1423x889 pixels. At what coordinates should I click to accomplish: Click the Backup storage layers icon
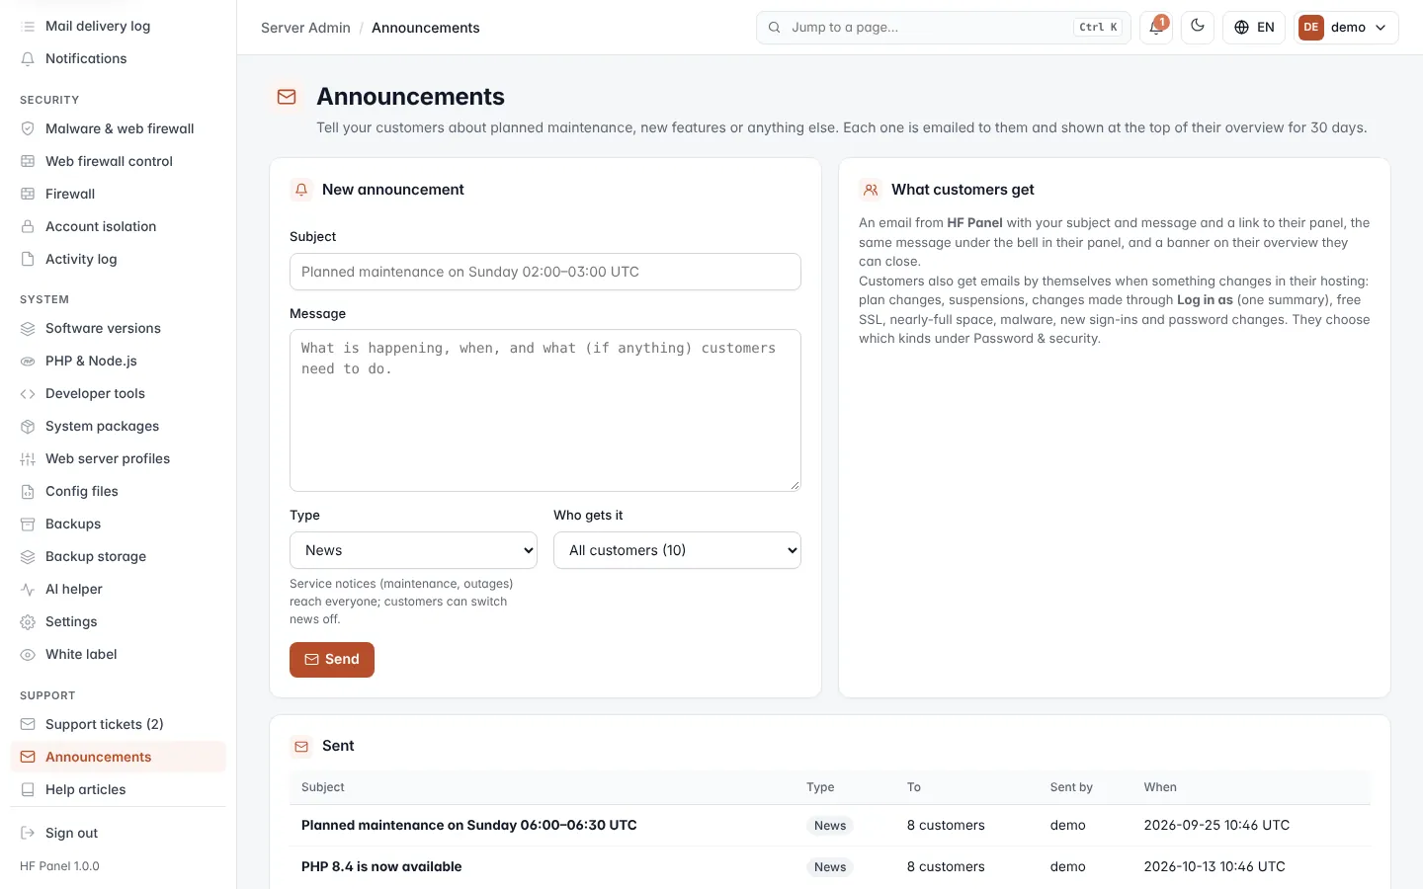click(x=28, y=556)
